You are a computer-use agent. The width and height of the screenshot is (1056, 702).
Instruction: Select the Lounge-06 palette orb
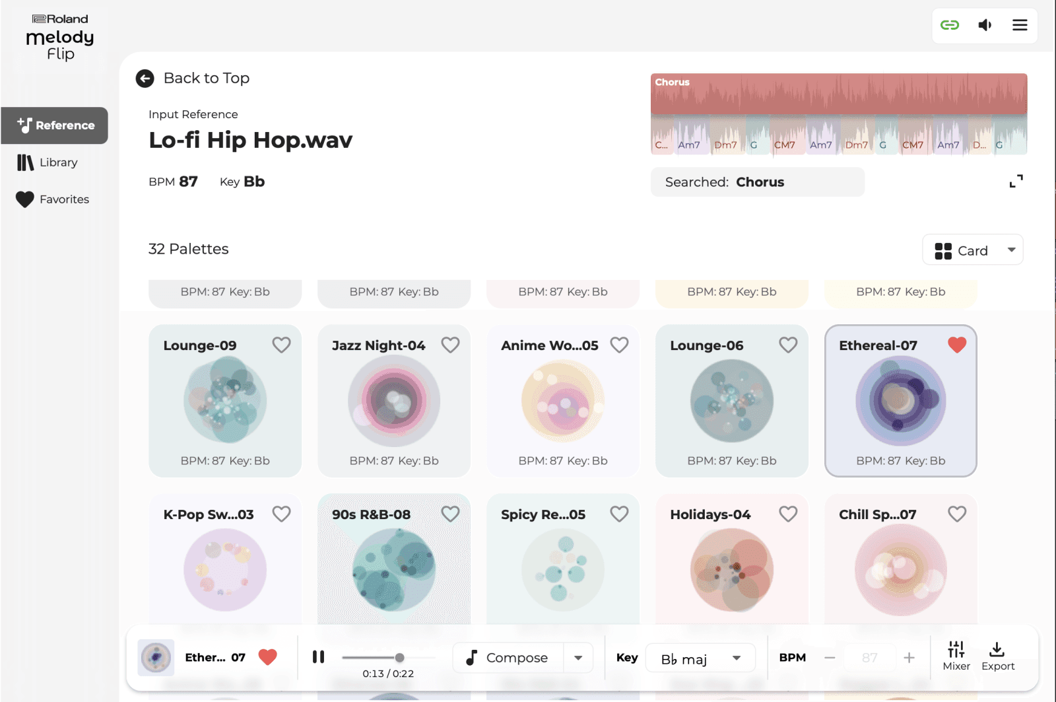click(x=732, y=401)
